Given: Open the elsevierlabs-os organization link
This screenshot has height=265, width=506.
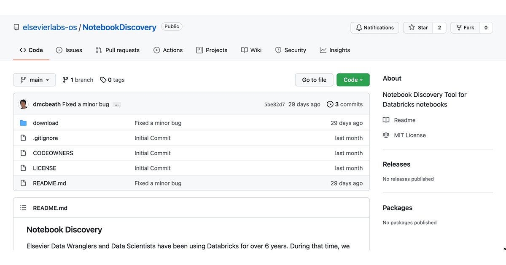Looking at the screenshot, I should click(50, 27).
